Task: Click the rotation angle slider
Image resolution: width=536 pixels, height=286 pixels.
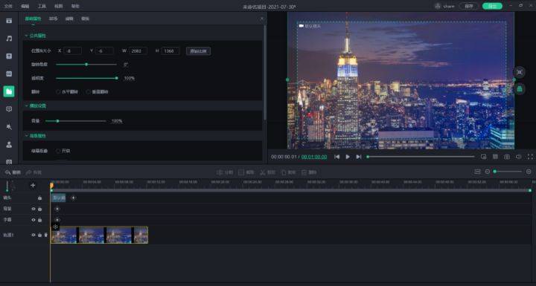Action: click(x=86, y=64)
